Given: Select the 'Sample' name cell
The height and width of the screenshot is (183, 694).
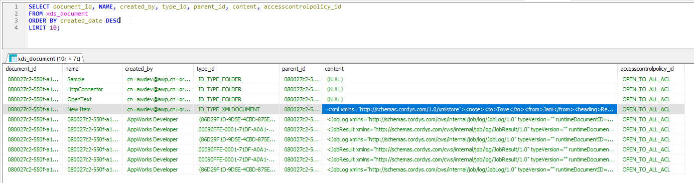Looking at the screenshot, I should tap(92, 79).
